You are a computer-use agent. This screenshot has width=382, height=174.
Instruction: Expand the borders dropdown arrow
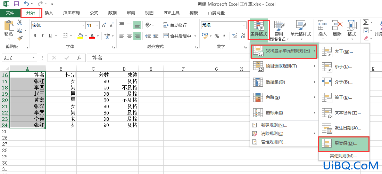click(70, 36)
